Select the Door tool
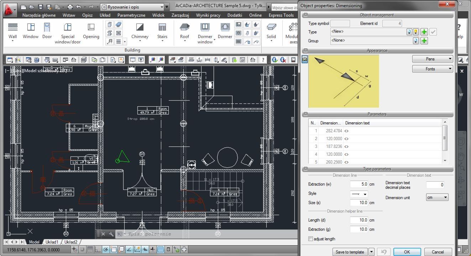Image resolution: width=471 pixels, height=256 pixels. coord(47,31)
